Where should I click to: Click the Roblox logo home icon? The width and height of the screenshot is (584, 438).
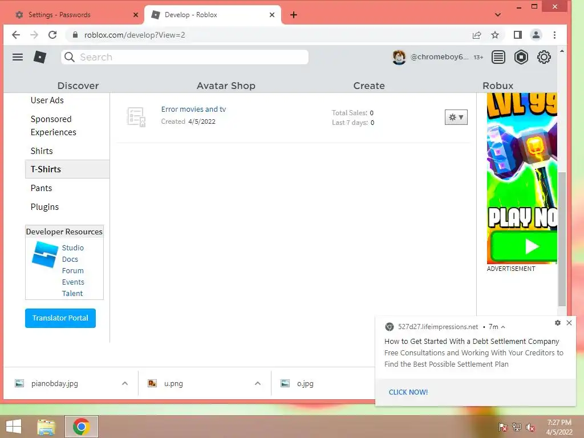click(x=40, y=57)
